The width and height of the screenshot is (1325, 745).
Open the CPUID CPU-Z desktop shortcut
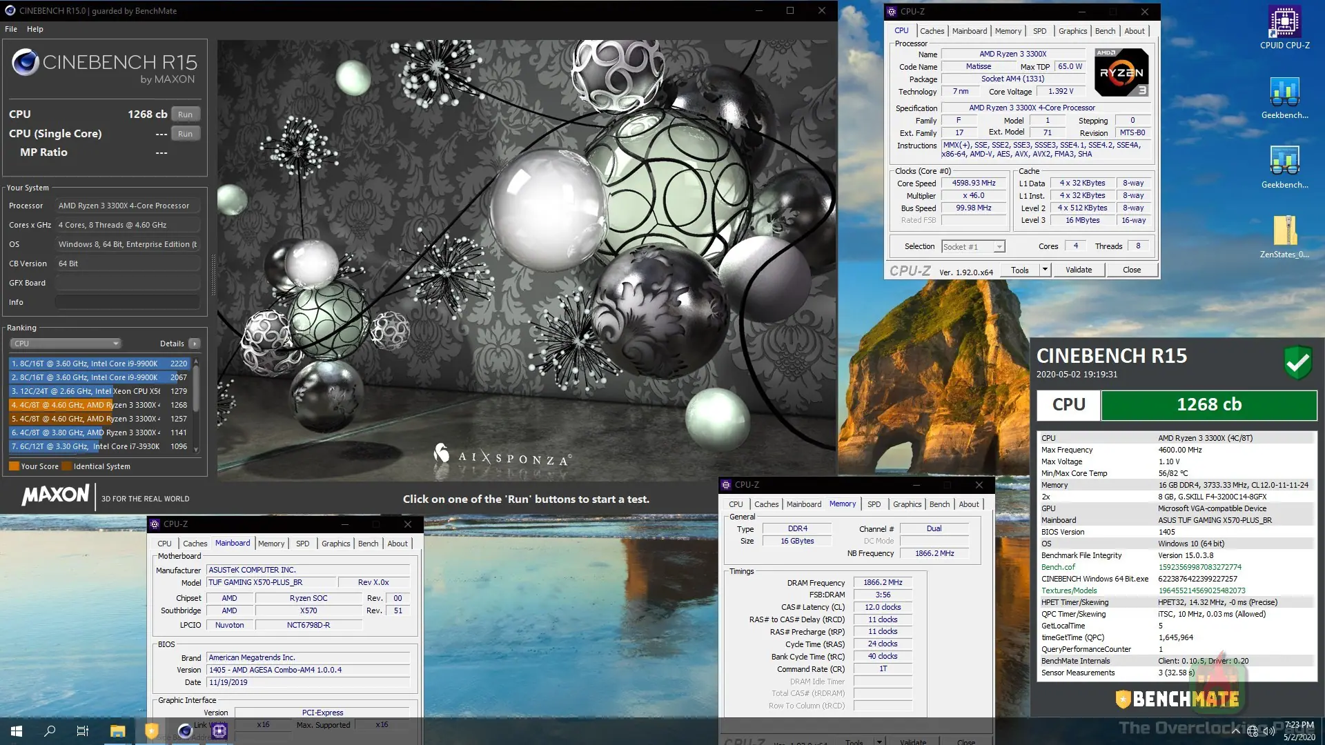pos(1284,28)
